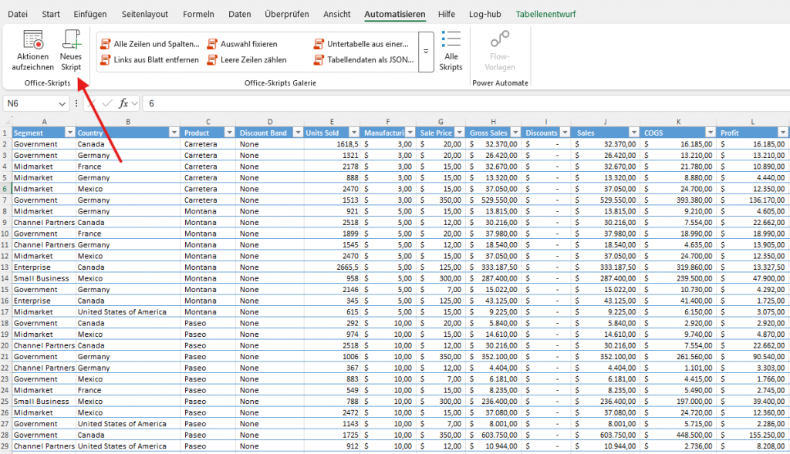Select row 13 header

[5, 267]
